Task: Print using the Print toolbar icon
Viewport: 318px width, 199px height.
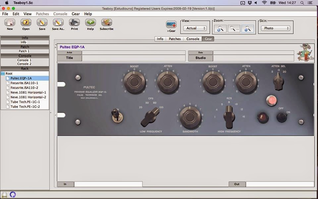Action: click(x=75, y=22)
